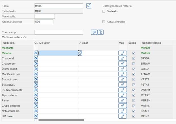The width and height of the screenshot is (176, 124).
Task: Uncheck Salida checkbox for VPSTA
Action: 134,79
